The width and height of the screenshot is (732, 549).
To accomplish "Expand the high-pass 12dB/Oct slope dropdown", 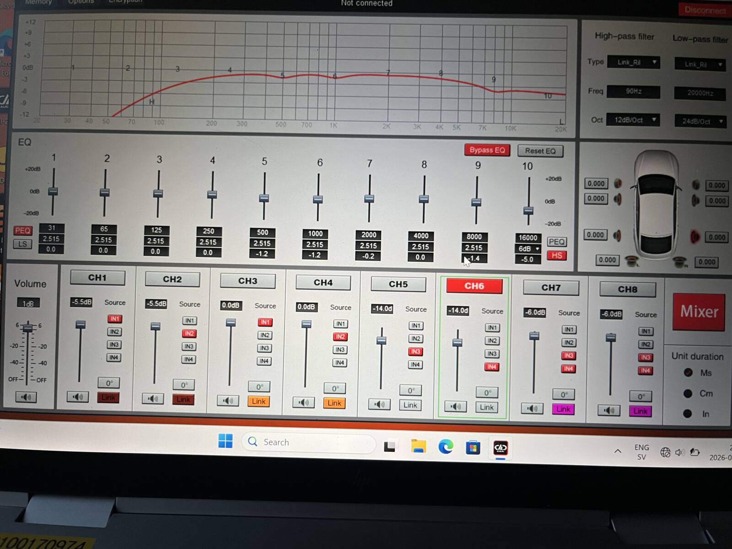I will (x=633, y=120).
